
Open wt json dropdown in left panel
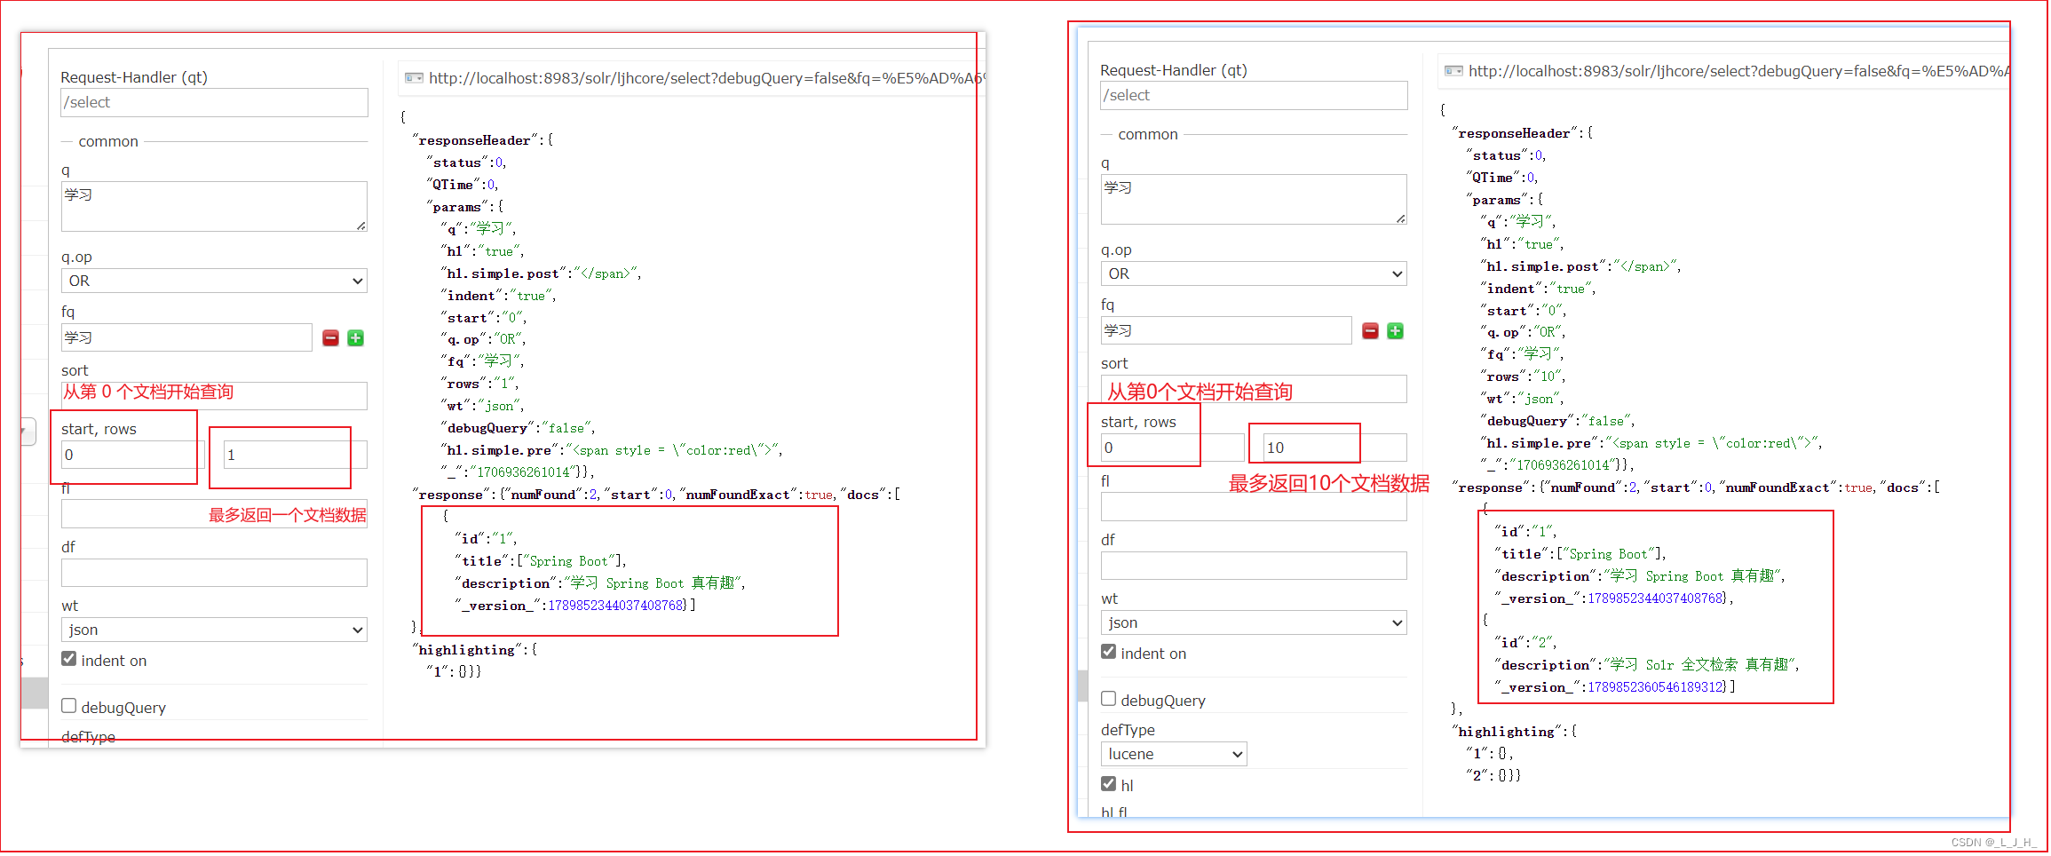click(214, 630)
